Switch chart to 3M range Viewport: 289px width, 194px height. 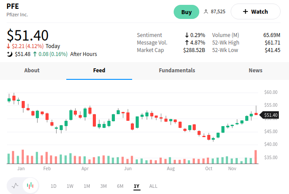point(103,186)
